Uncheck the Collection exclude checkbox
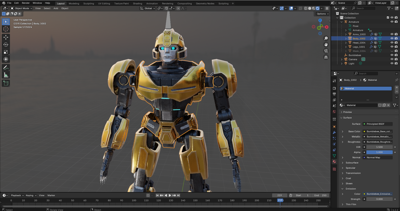 coord(388,18)
